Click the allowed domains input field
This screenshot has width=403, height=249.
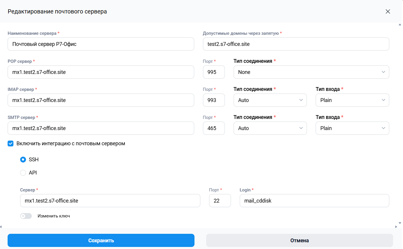pos(296,44)
